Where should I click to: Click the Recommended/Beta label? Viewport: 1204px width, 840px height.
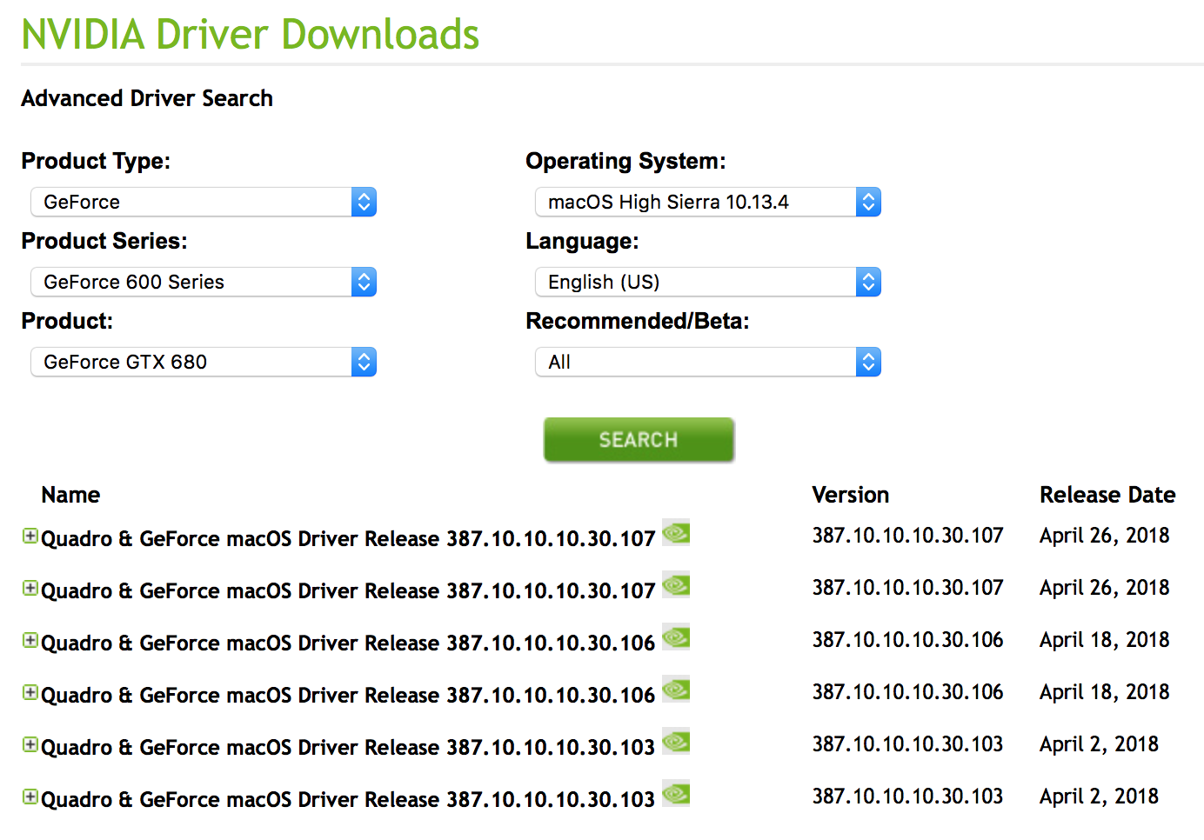(x=638, y=321)
